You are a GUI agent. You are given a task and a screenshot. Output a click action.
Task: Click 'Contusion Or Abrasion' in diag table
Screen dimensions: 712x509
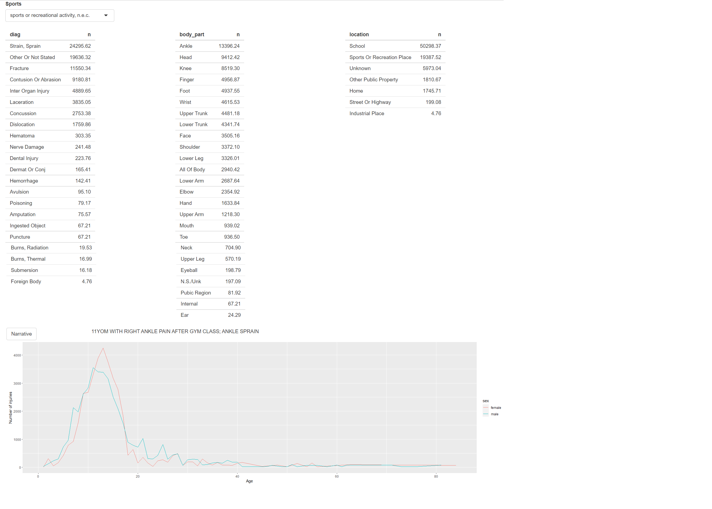35,80
